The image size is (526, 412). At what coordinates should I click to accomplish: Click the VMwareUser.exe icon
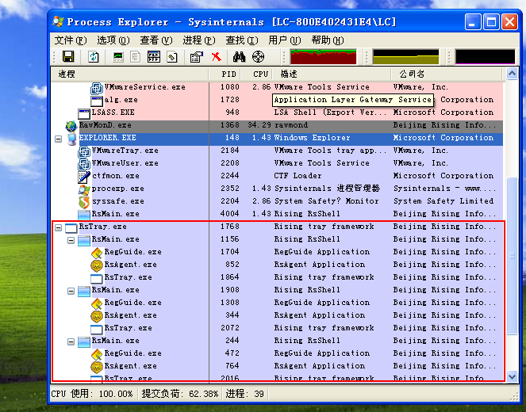point(84,164)
